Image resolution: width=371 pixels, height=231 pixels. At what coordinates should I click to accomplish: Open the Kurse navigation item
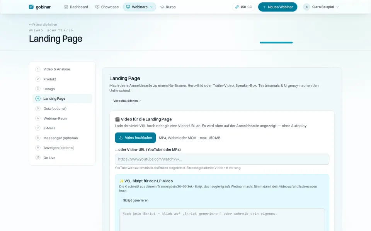(x=168, y=7)
